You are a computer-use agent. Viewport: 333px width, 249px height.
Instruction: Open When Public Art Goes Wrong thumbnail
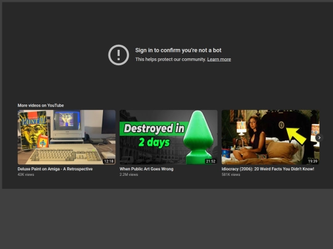point(168,137)
